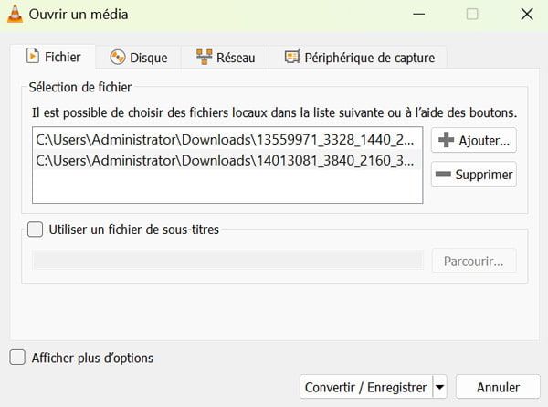Minimize the Ouvrir un média dialog
The image size is (548, 407).
pyautogui.click(x=418, y=15)
